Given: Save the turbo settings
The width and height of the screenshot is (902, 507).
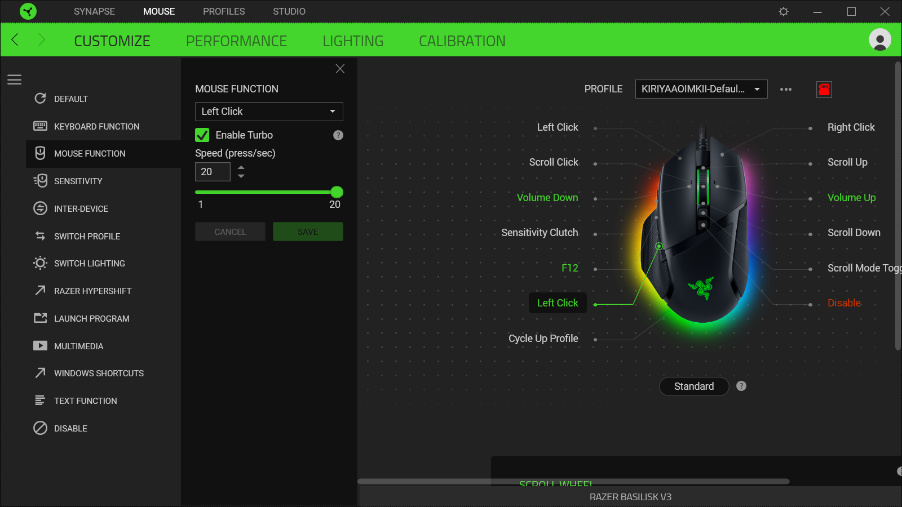Looking at the screenshot, I should coord(308,232).
